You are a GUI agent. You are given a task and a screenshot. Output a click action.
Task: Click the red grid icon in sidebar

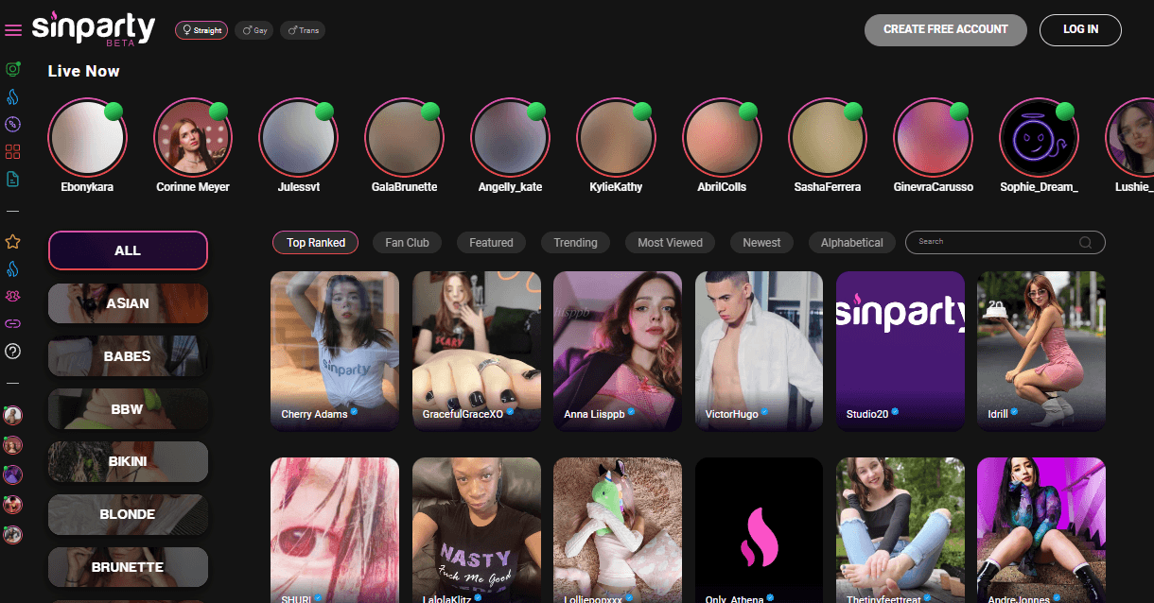coord(13,151)
